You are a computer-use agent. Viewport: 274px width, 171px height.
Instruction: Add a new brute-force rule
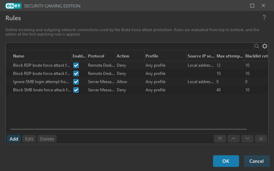click(14, 139)
